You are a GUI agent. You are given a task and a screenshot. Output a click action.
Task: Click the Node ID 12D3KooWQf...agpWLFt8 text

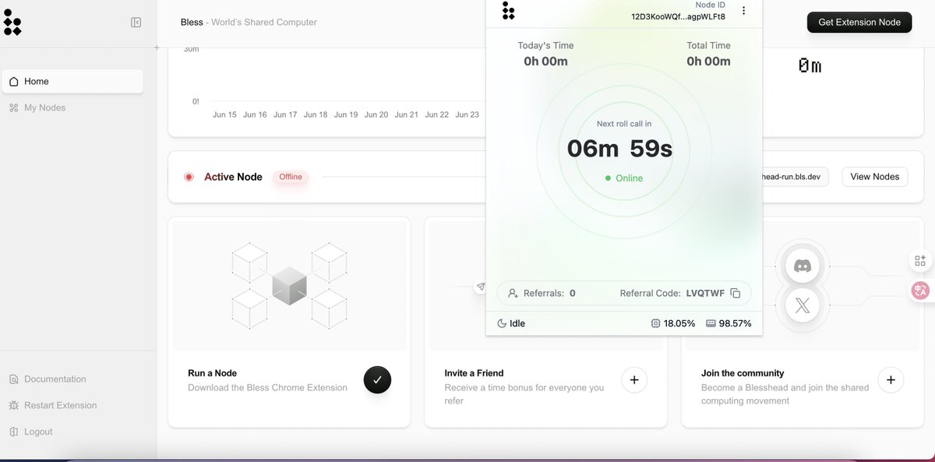click(678, 16)
